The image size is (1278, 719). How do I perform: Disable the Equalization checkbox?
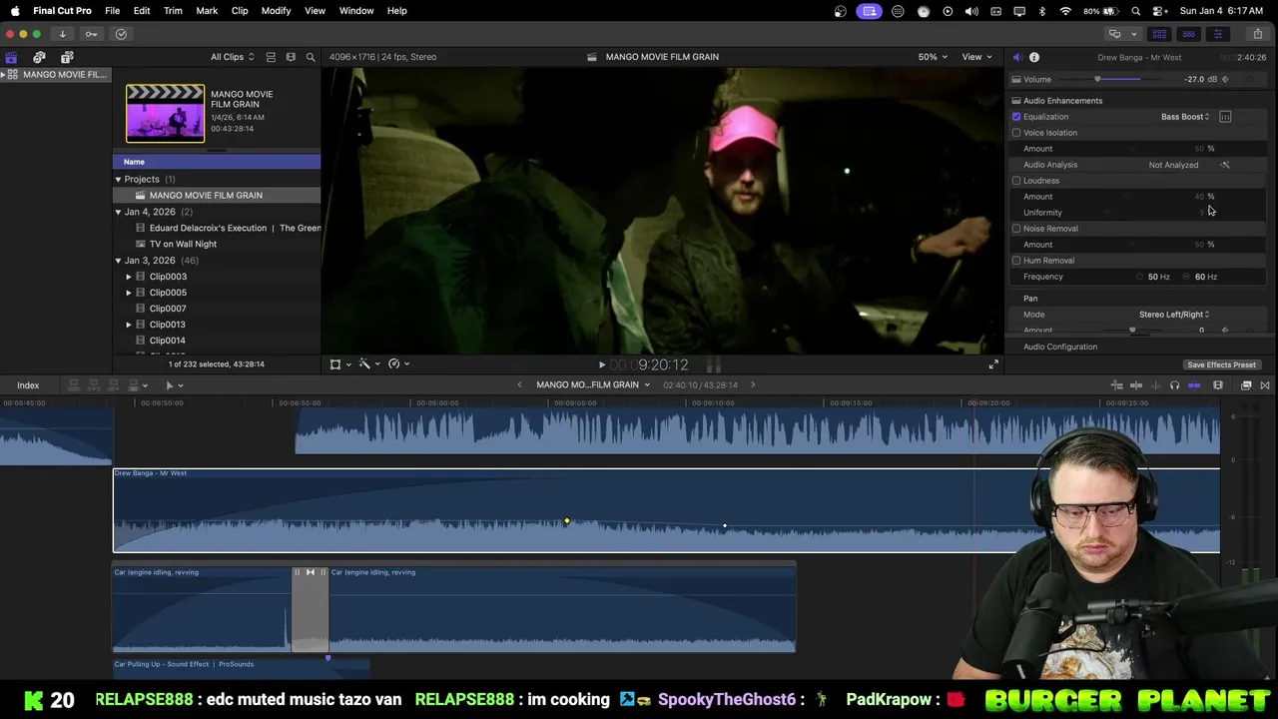click(x=1016, y=117)
